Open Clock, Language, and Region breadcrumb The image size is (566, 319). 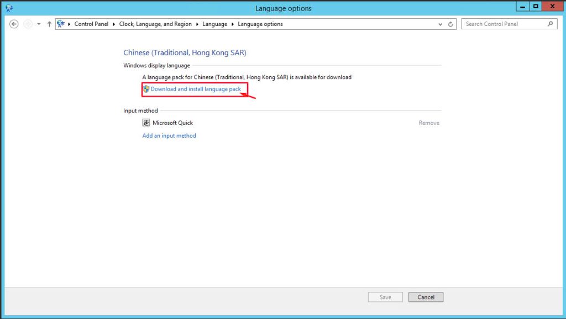point(155,24)
